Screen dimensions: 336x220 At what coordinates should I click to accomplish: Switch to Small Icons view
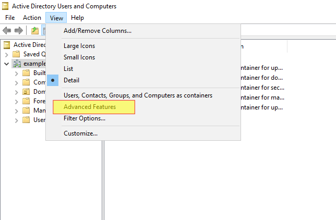tap(143, 57)
